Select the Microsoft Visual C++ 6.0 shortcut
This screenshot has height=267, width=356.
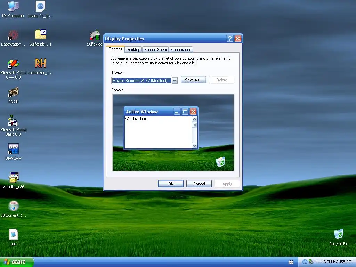point(13,69)
